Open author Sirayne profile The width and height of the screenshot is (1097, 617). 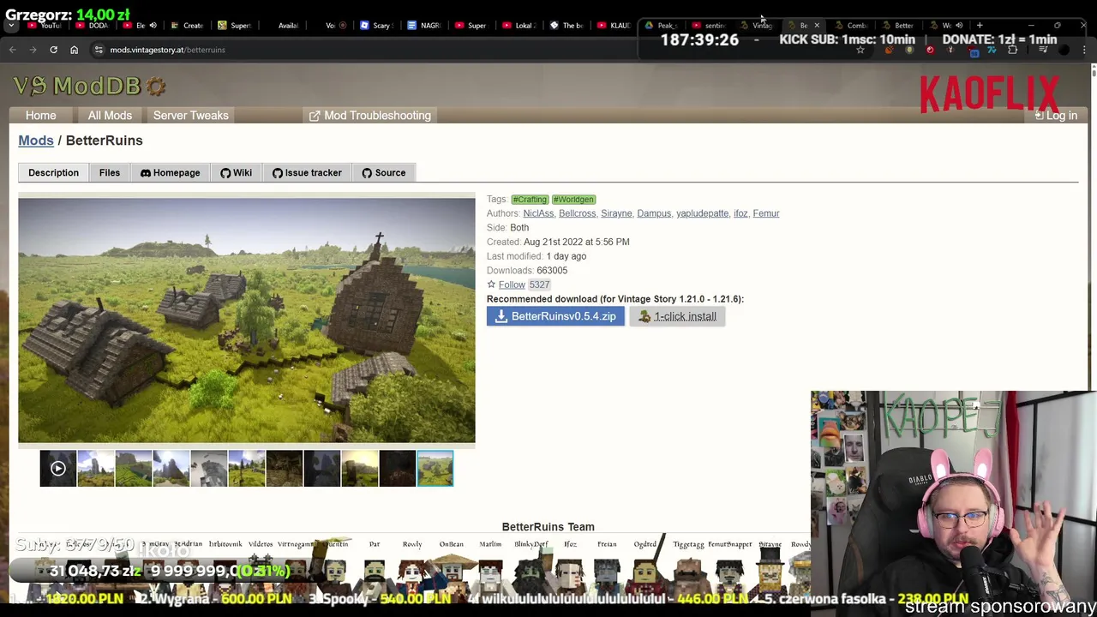[616, 213]
